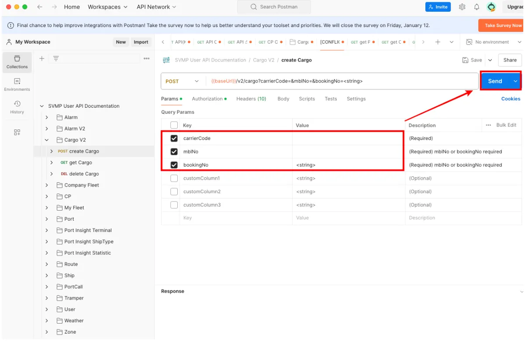
Task: Enable the customColumn1 parameter checkbox
Action: (x=174, y=178)
